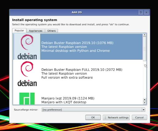Open the Others tab
This screenshot has height=131, width=158.
click(x=52, y=31)
